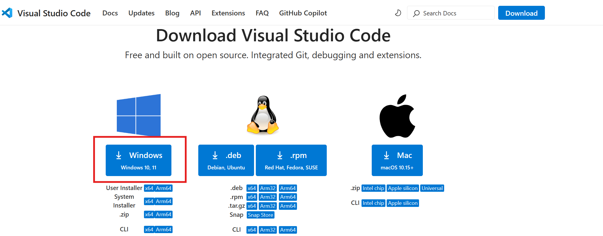
Task: Go to the Blog link
Action: point(172,13)
